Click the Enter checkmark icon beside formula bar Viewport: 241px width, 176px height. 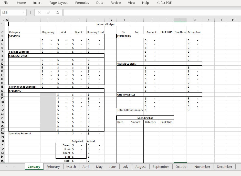pos(48,12)
